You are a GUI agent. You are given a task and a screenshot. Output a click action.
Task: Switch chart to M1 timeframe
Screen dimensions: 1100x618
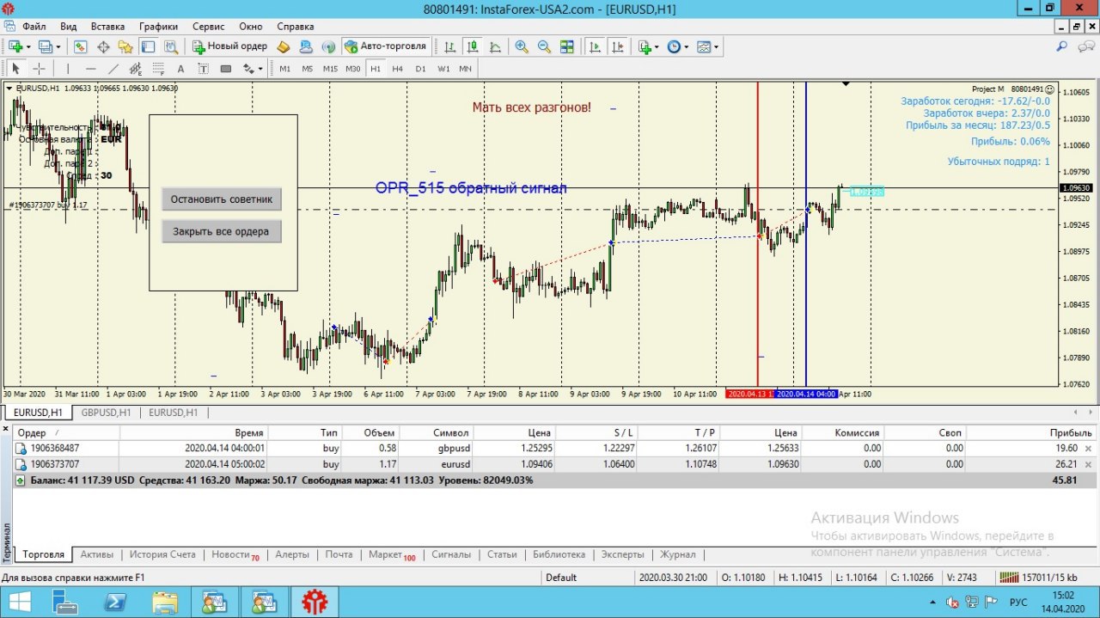[284, 69]
